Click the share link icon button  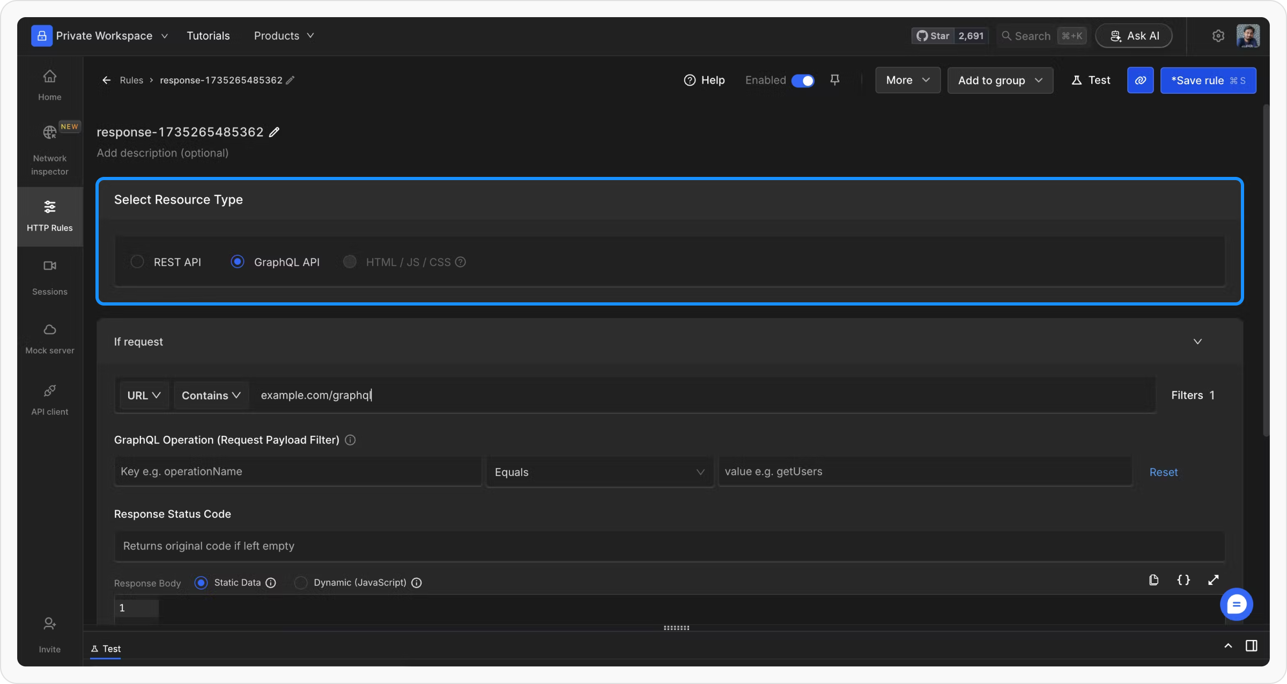[x=1140, y=80]
